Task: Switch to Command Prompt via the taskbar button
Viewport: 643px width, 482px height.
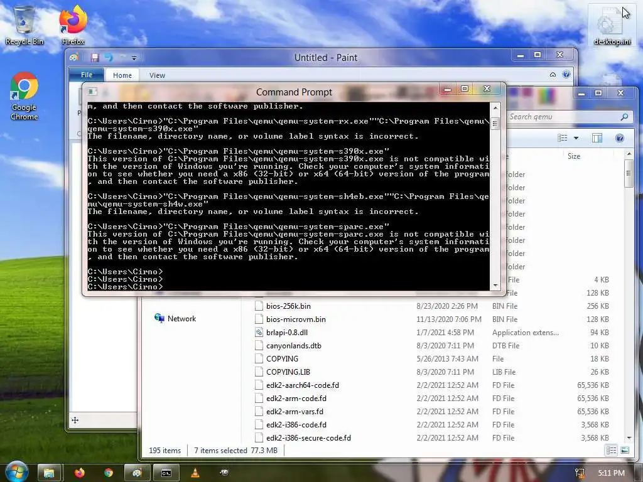Action: 166,473
